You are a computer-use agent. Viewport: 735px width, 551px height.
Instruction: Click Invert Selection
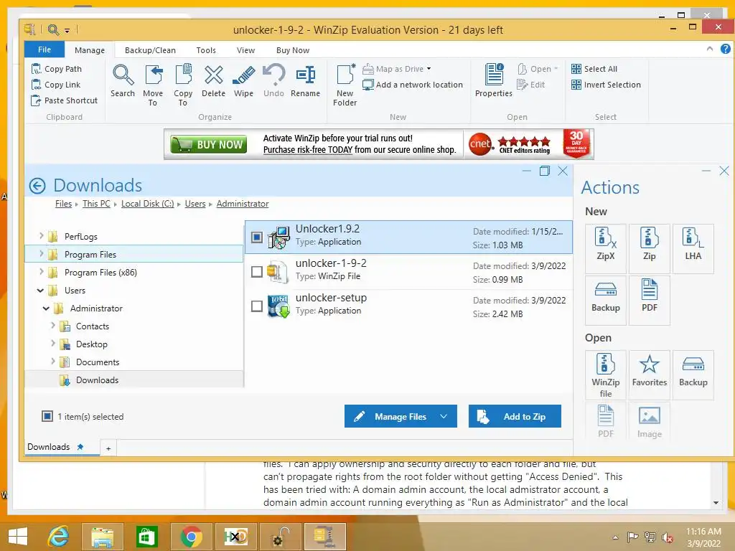[606, 85]
